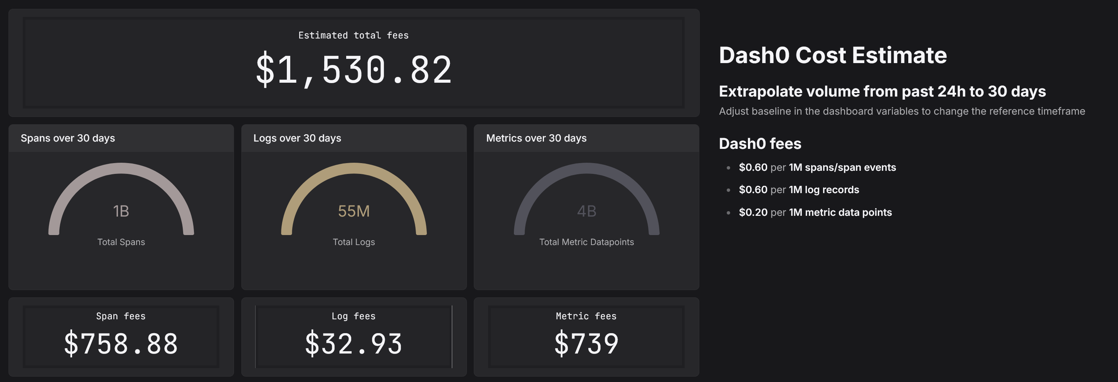Select the $0.60 per 1M log records line
Screen dimensions: 1118x382
(799, 190)
